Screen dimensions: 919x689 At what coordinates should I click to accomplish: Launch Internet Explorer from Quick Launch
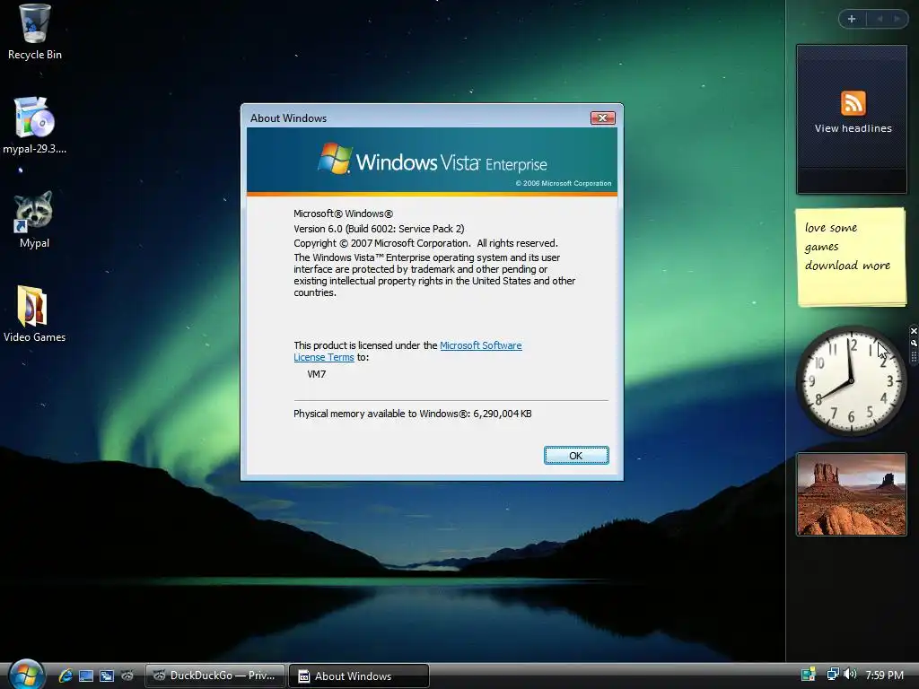[66, 676]
